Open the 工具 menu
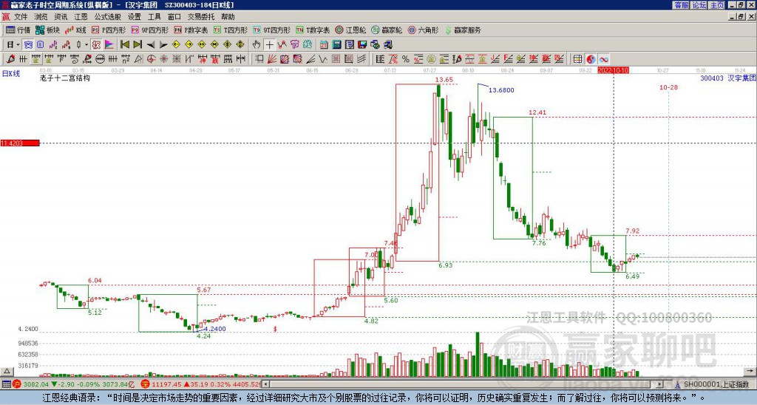The width and height of the screenshot is (757, 405). [x=155, y=17]
